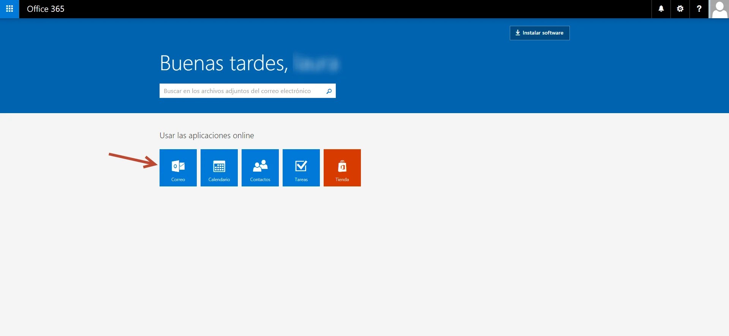Viewport: 729px width, 336px height.
Task: Open the user profile avatar
Action: (x=719, y=9)
